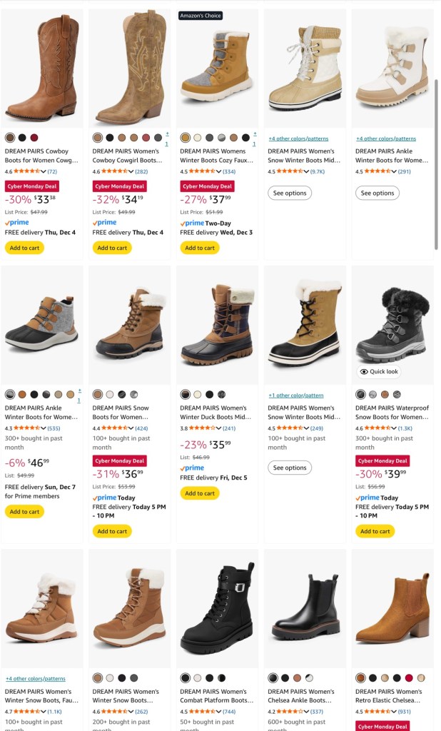Open the black Chelsea ankle boot image

305,608
